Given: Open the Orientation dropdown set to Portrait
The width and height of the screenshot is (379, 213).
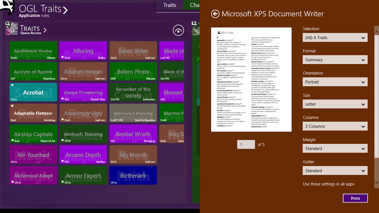Looking at the screenshot, I should pyautogui.click(x=335, y=82).
